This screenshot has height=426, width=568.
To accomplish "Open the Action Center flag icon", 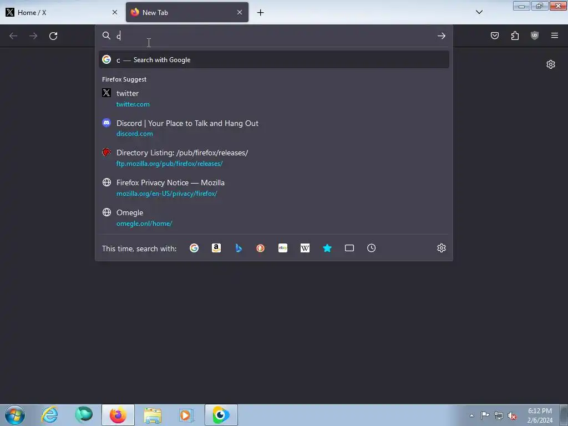I will tap(485, 415).
